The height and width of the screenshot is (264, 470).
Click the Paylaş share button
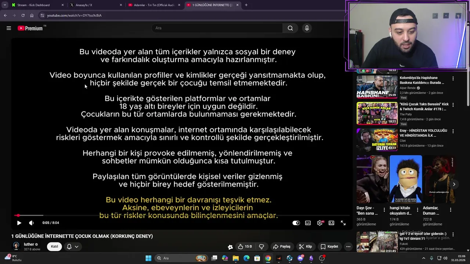coord(282,246)
